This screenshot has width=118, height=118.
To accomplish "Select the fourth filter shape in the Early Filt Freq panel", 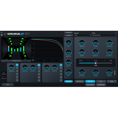I will (x=39, y=74).
